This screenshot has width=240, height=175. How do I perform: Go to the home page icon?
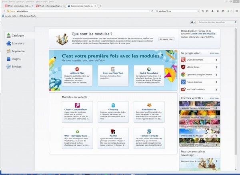(x=218, y=11)
